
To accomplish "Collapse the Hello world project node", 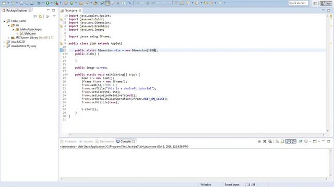I will 4,21.
